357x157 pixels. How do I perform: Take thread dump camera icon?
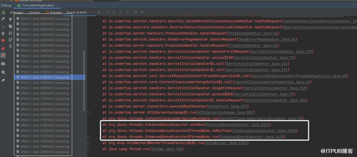click(x=3, y=64)
